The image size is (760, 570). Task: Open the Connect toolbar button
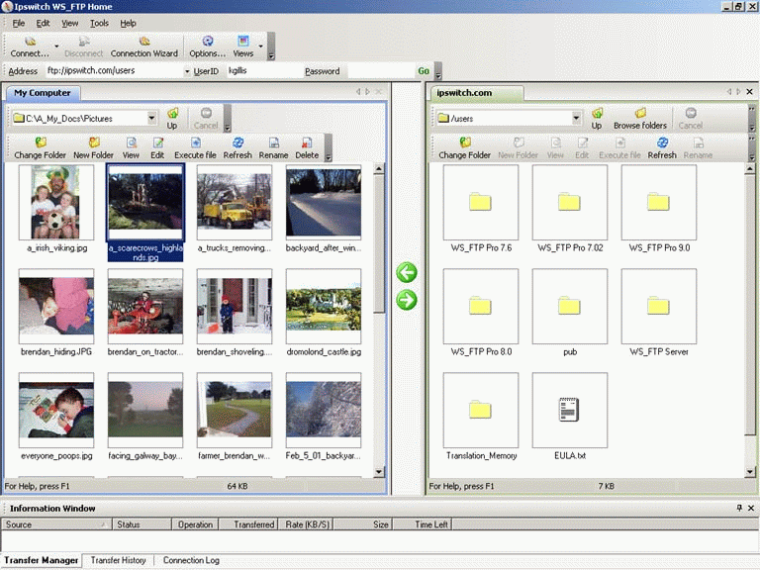tap(30, 47)
